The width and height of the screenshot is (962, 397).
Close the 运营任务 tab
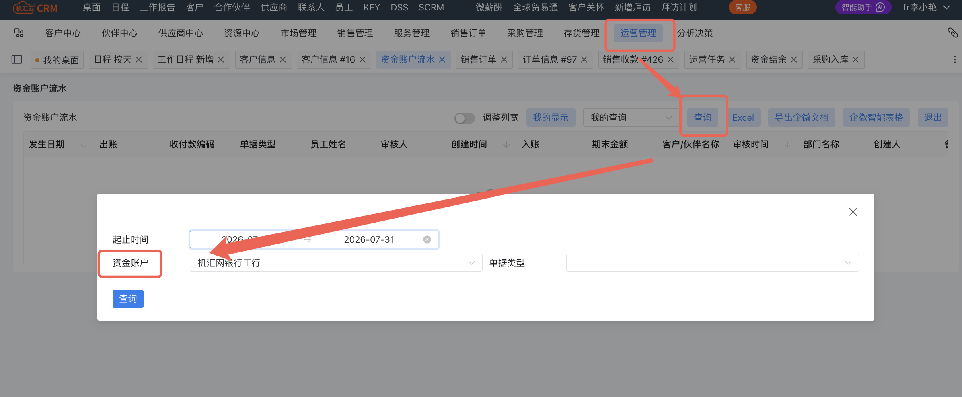(732, 59)
